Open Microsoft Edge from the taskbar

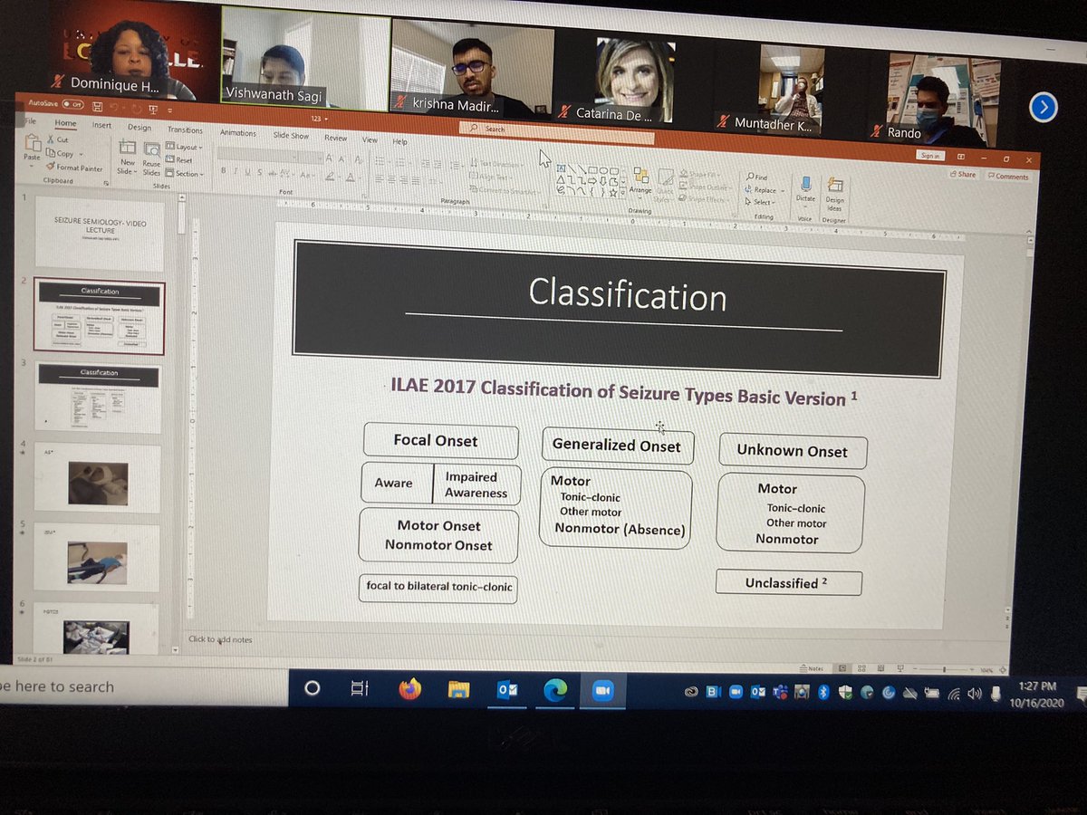click(555, 691)
